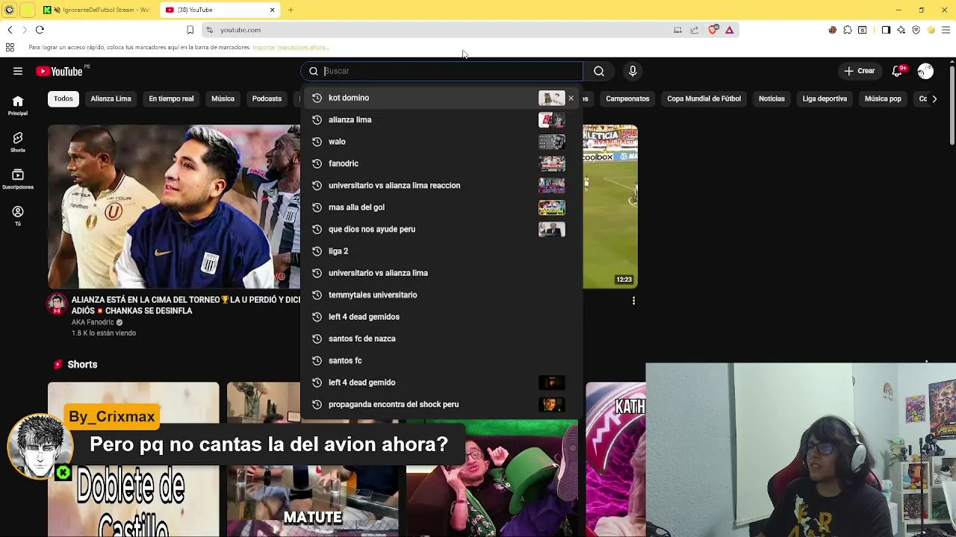
Task: Open the Brave Shields lion icon
Action: coord(713,30)
